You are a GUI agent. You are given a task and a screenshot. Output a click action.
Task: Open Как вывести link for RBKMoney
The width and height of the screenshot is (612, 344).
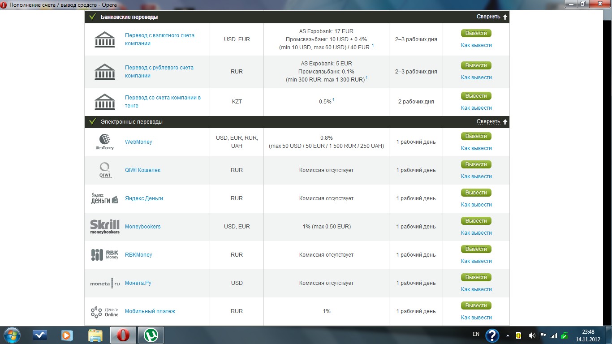(x=476, y=261)
